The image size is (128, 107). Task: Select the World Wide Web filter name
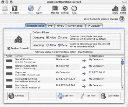(x=24, y=59)
